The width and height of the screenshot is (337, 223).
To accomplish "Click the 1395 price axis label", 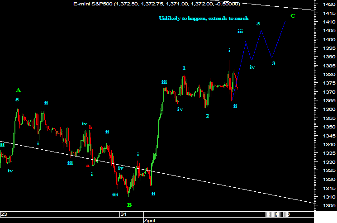I will coord(329,48).
